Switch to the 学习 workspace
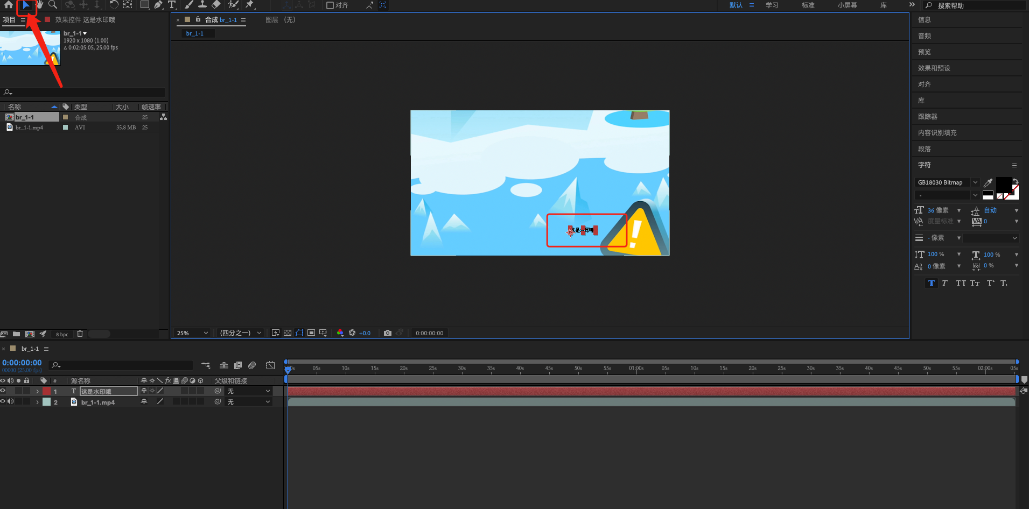The height and width of the screenshot is (509, 1029). pyautogui.click(x=772, y=5)
